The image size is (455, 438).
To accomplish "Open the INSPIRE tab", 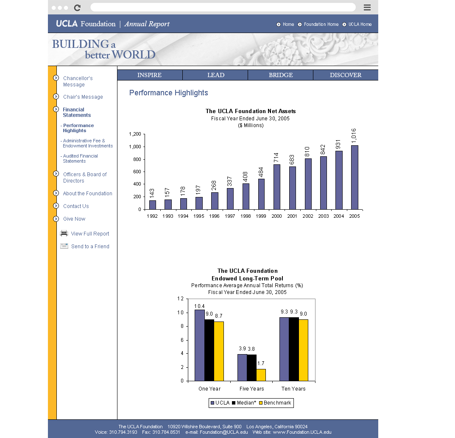I will (150, 75).
